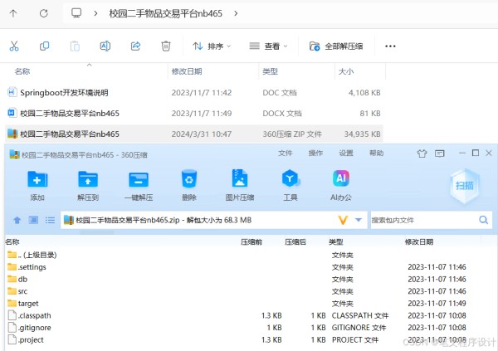Click 一键解压 one-click extract icon
498x351 pixels.
[x=139, y=186]
